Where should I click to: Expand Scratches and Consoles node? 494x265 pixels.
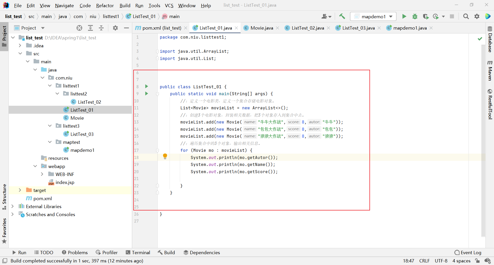click(13, 214)
